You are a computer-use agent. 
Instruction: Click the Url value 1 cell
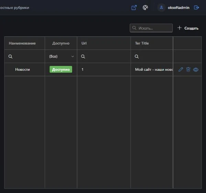[x=104, y=69]
